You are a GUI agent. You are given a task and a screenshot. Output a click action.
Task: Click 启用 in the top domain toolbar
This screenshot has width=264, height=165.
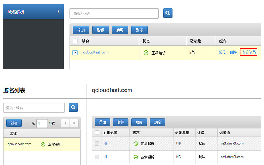120,30
